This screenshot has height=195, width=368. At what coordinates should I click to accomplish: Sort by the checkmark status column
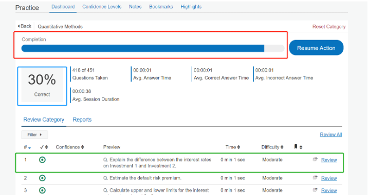point(44,147)
